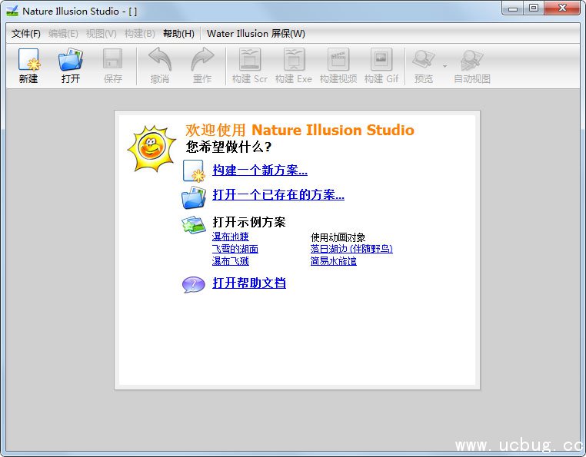The width and height of the screenshot is (586, 457).
Task: Open the 落日湖边 (伴随野鸟) sample link
Action: pyautogui.click(x=351, y=249)
